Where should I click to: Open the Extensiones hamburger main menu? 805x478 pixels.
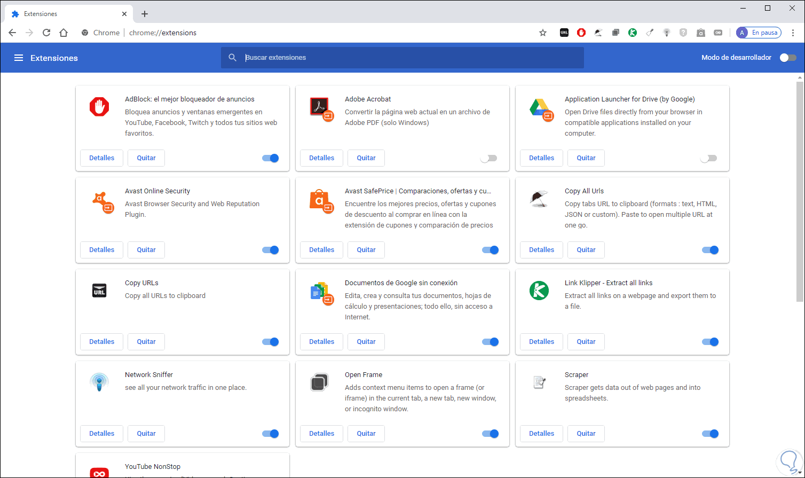point(19,58)
